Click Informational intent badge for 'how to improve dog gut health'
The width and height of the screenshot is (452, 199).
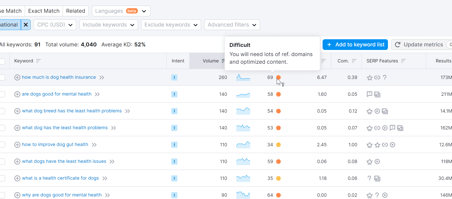174,145
